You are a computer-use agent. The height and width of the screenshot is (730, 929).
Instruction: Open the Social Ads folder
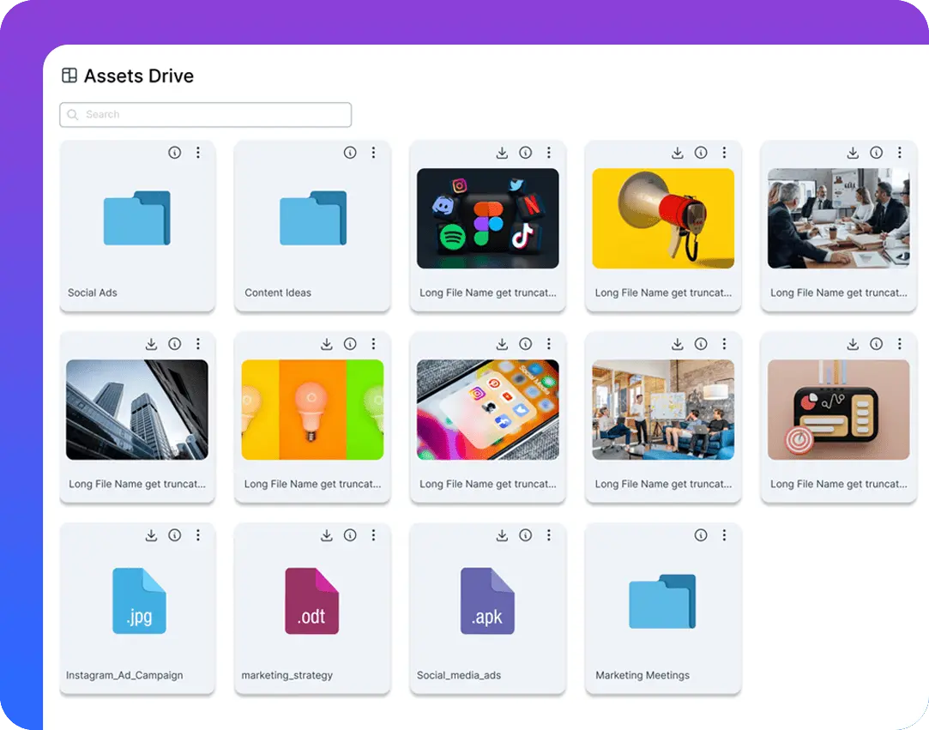(x=137, y=217)
